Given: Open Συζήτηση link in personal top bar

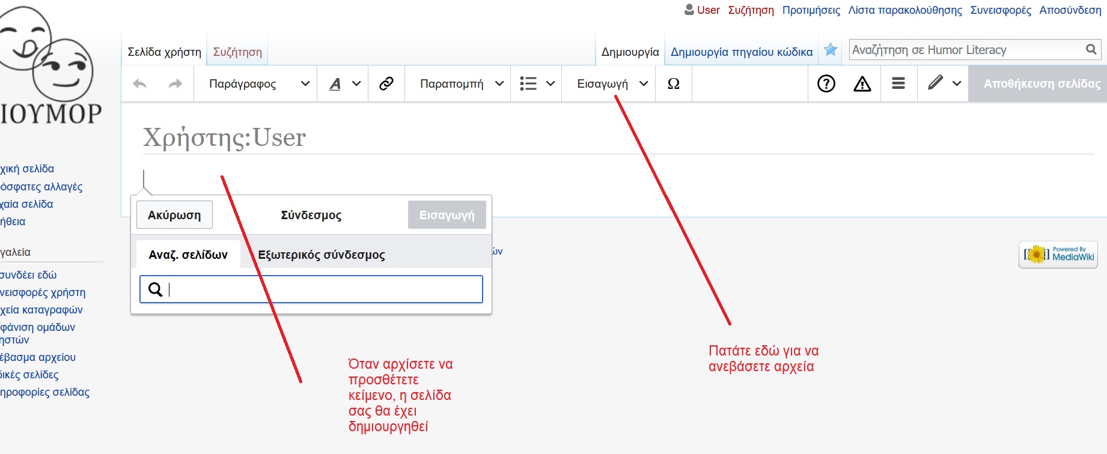Looking at the screenshot, I should click(751, 10).
